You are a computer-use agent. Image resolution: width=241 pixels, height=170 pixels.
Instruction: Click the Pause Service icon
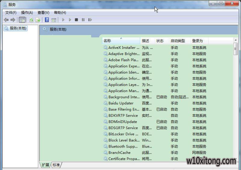[x=83, y=20]
